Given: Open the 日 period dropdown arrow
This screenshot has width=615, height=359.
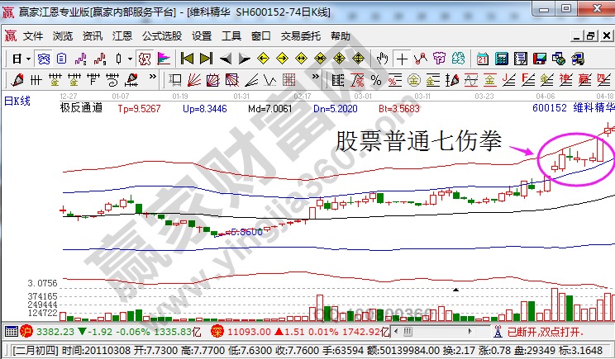Looking at the screenshot, I should (28, 59).
